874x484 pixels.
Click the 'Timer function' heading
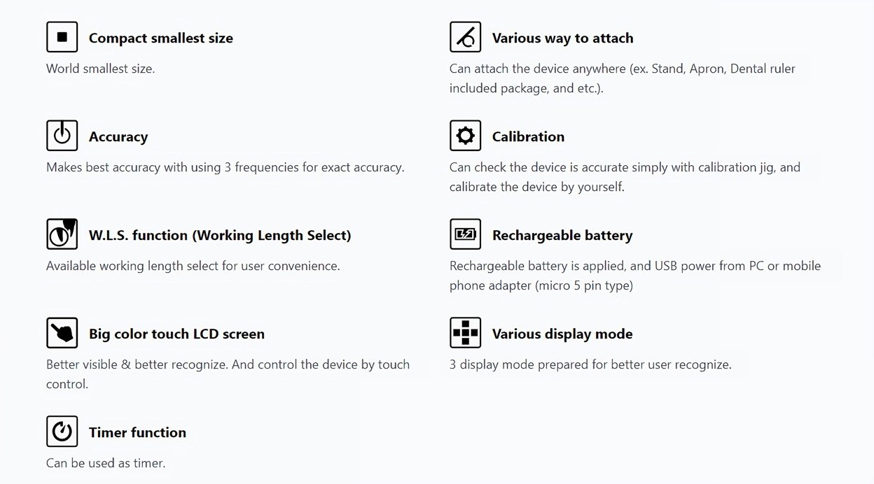[137, 432]
